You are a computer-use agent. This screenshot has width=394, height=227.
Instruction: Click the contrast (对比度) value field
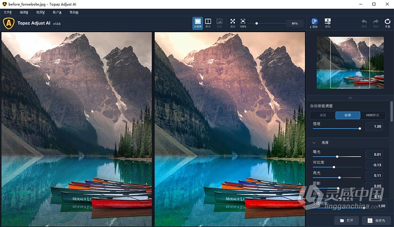[374, 165]
